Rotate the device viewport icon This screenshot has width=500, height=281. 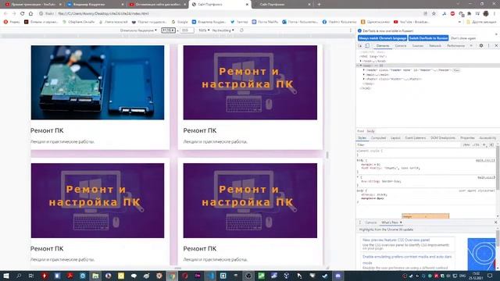tap(241, 30)
